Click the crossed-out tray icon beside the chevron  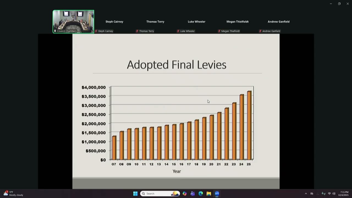312,194
